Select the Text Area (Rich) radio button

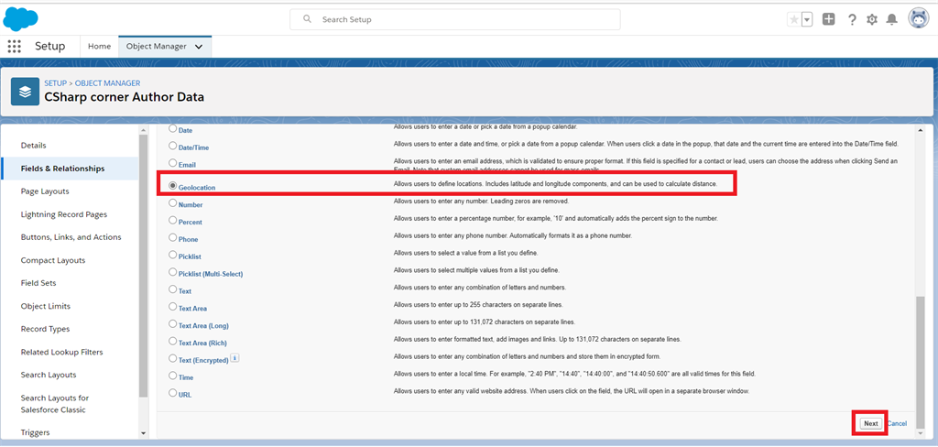173,341
